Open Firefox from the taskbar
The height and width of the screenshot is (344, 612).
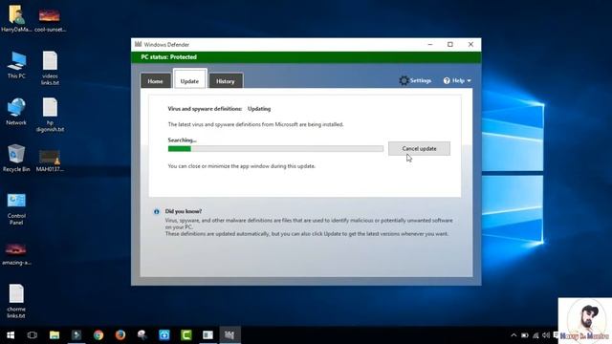coord(120,335)
